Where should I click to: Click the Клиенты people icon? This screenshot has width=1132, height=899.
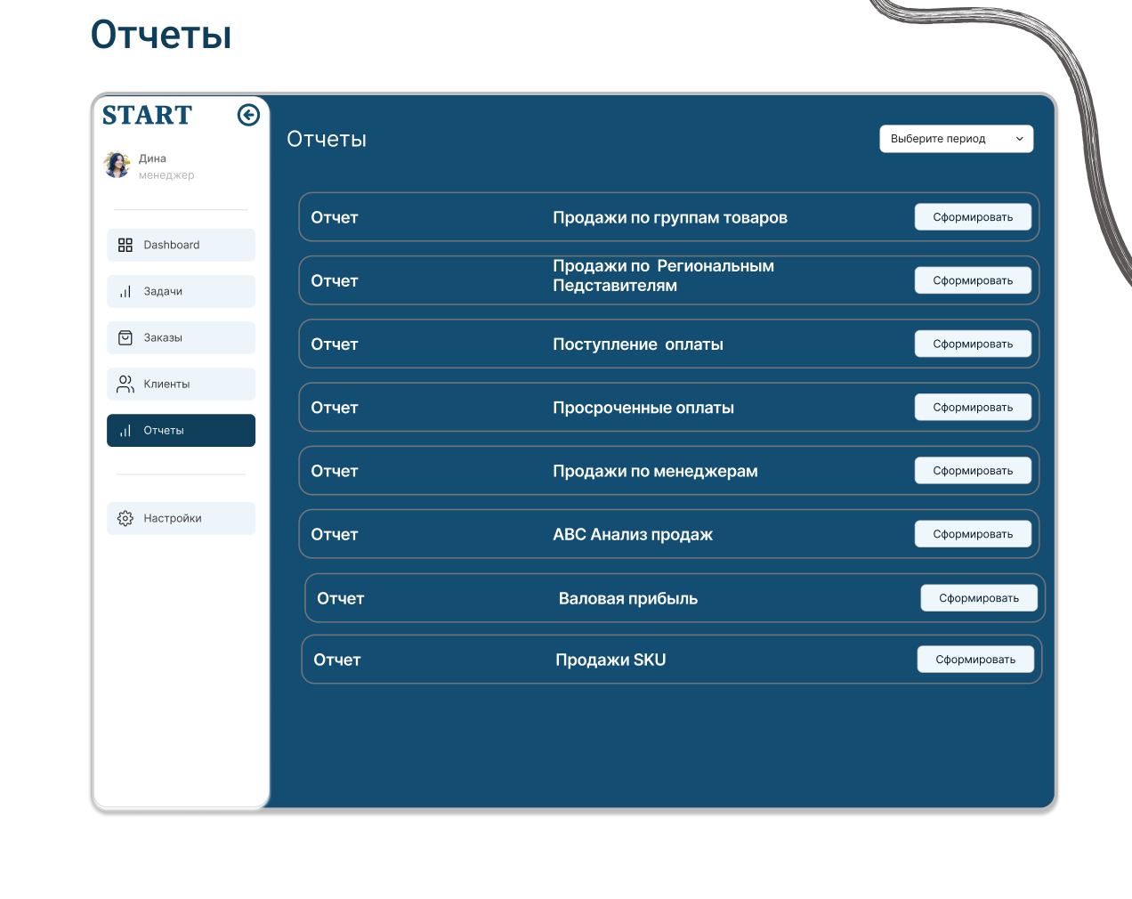(125, 384)
